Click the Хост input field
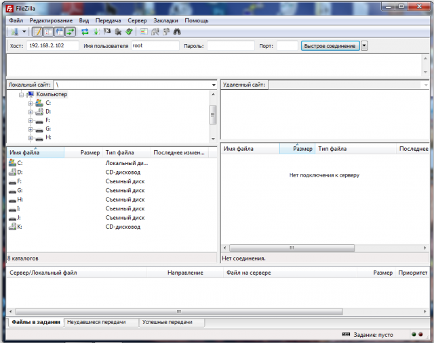This screenshot has width=434, height=343. (53, 45)
